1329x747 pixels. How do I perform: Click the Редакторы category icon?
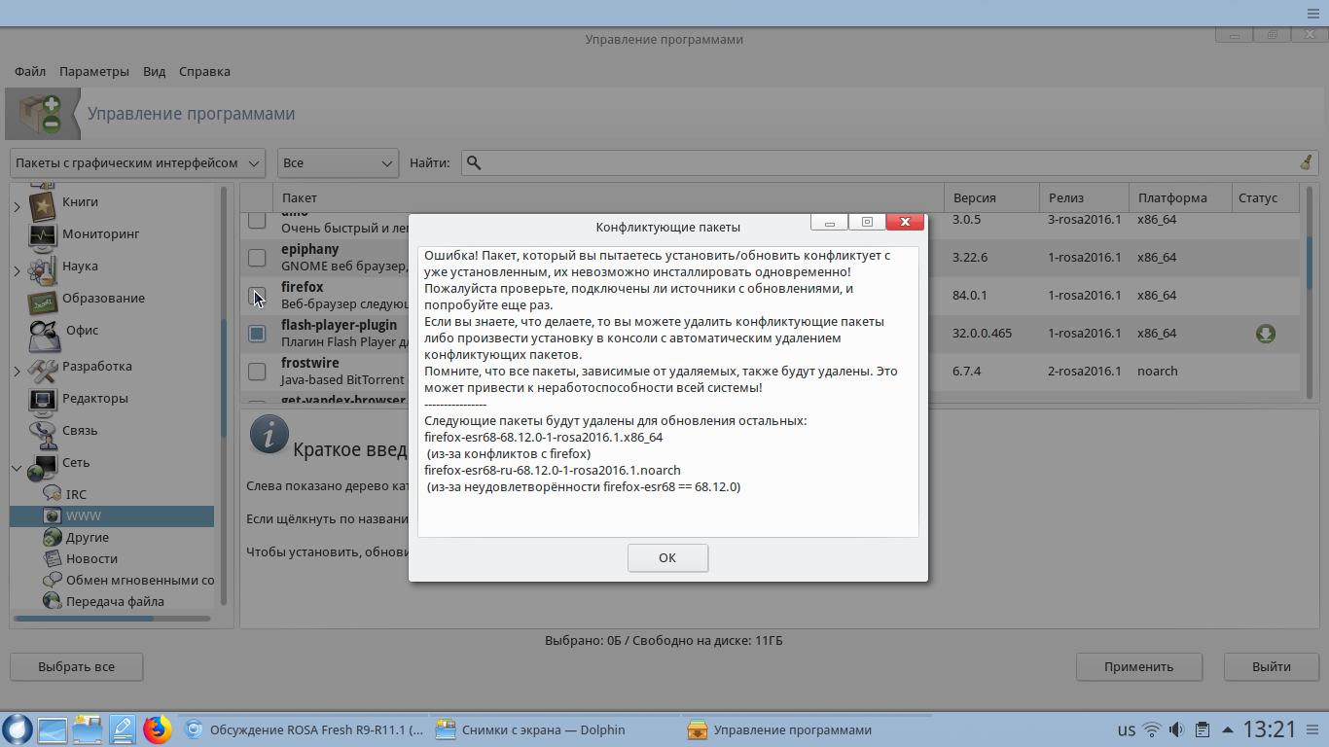point(42,399)
